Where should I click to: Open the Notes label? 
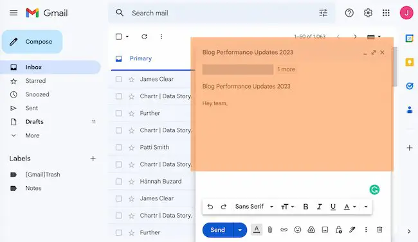(33, 188)
